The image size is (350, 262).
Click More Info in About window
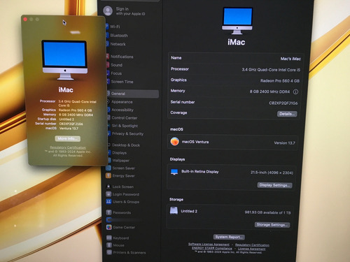68,138
